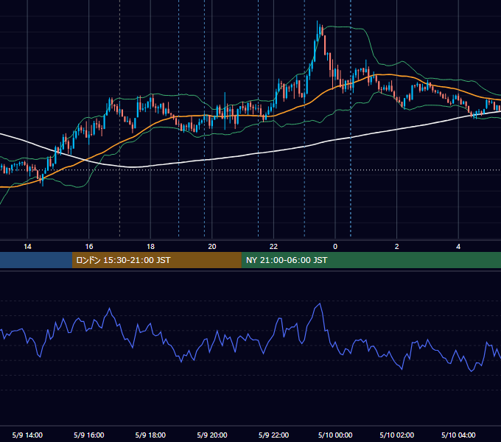501x442 pixels.
Task: Click the blue session bar before London
Action: tap(36, 260)
